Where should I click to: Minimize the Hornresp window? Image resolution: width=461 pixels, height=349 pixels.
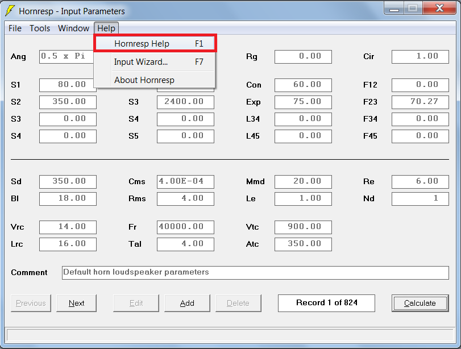pyautogui.click(x=394, y=9)
